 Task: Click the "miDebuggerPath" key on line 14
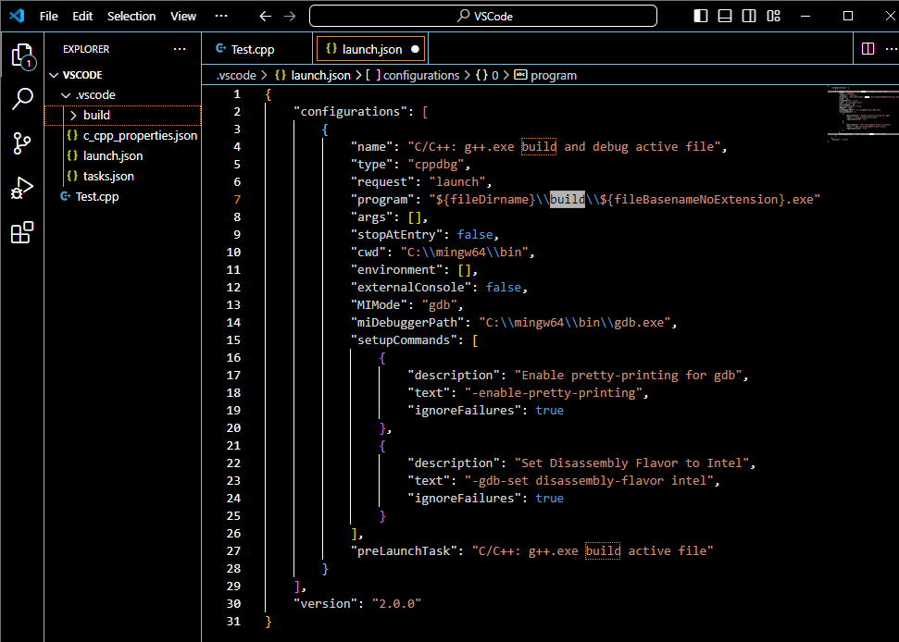(x=407, y=323)
